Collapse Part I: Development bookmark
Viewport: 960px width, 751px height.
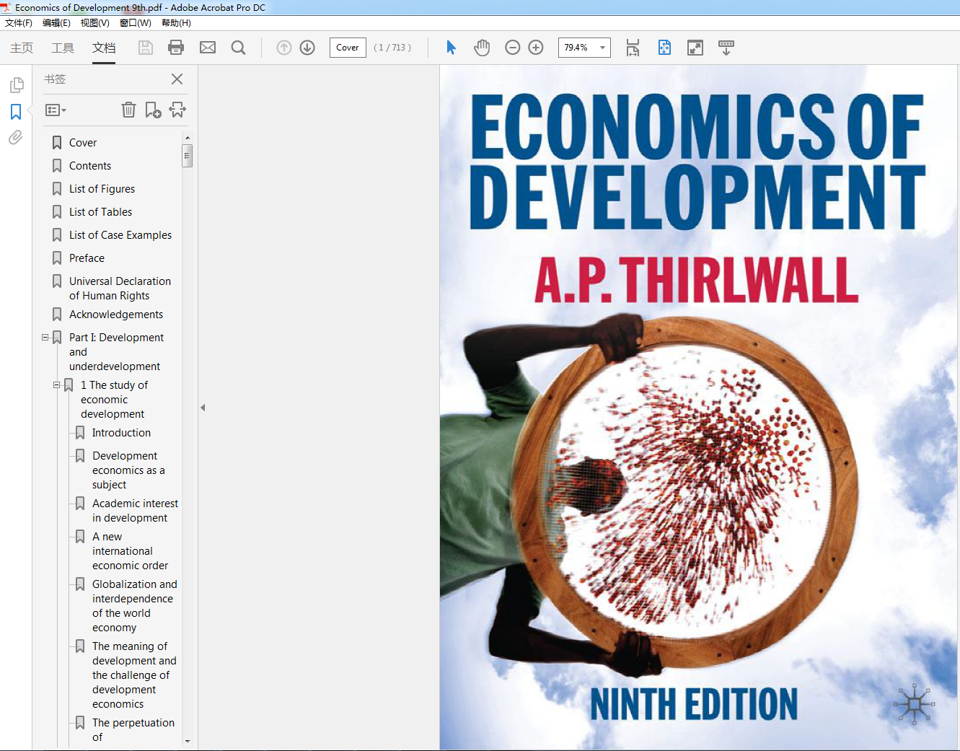pyautogui.click(x=45, y=338)
